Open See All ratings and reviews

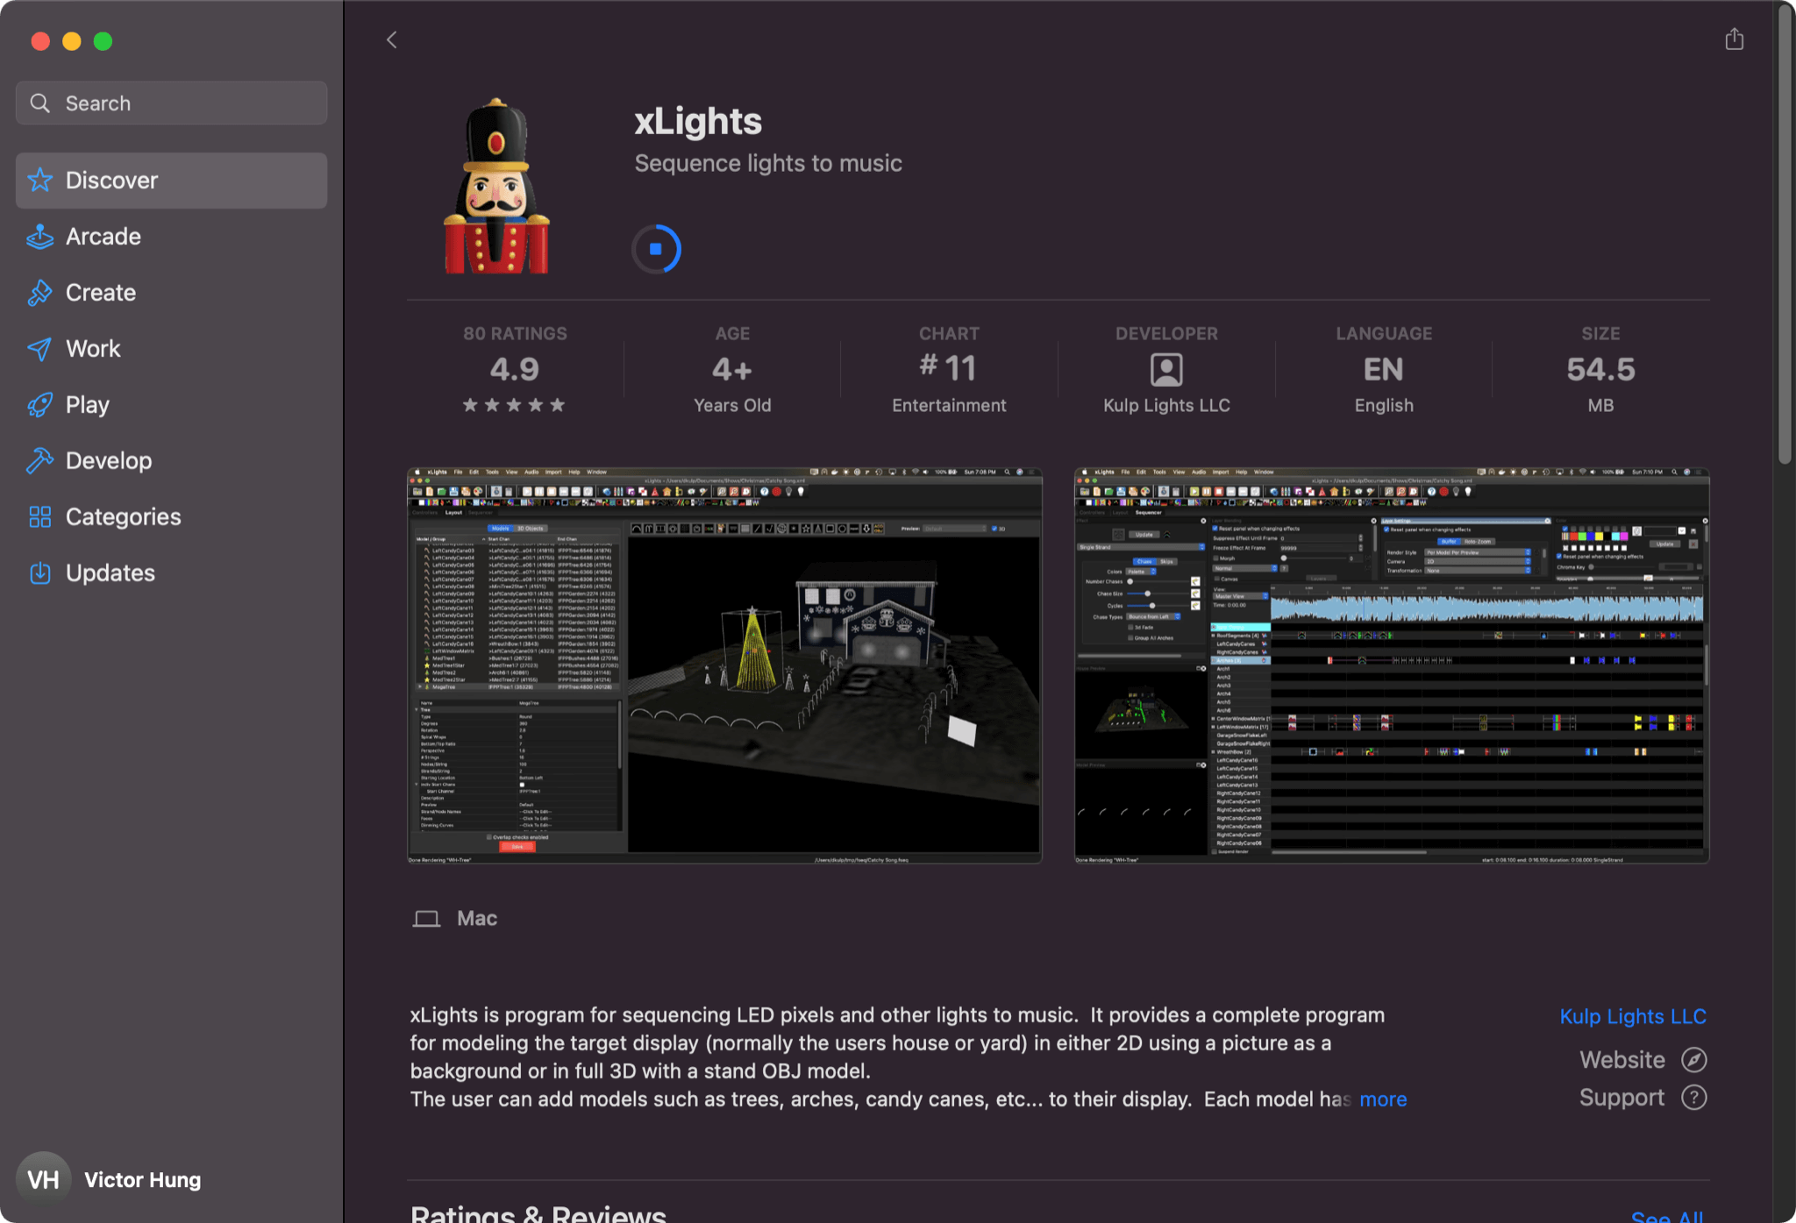[x=1667, y=1215]
